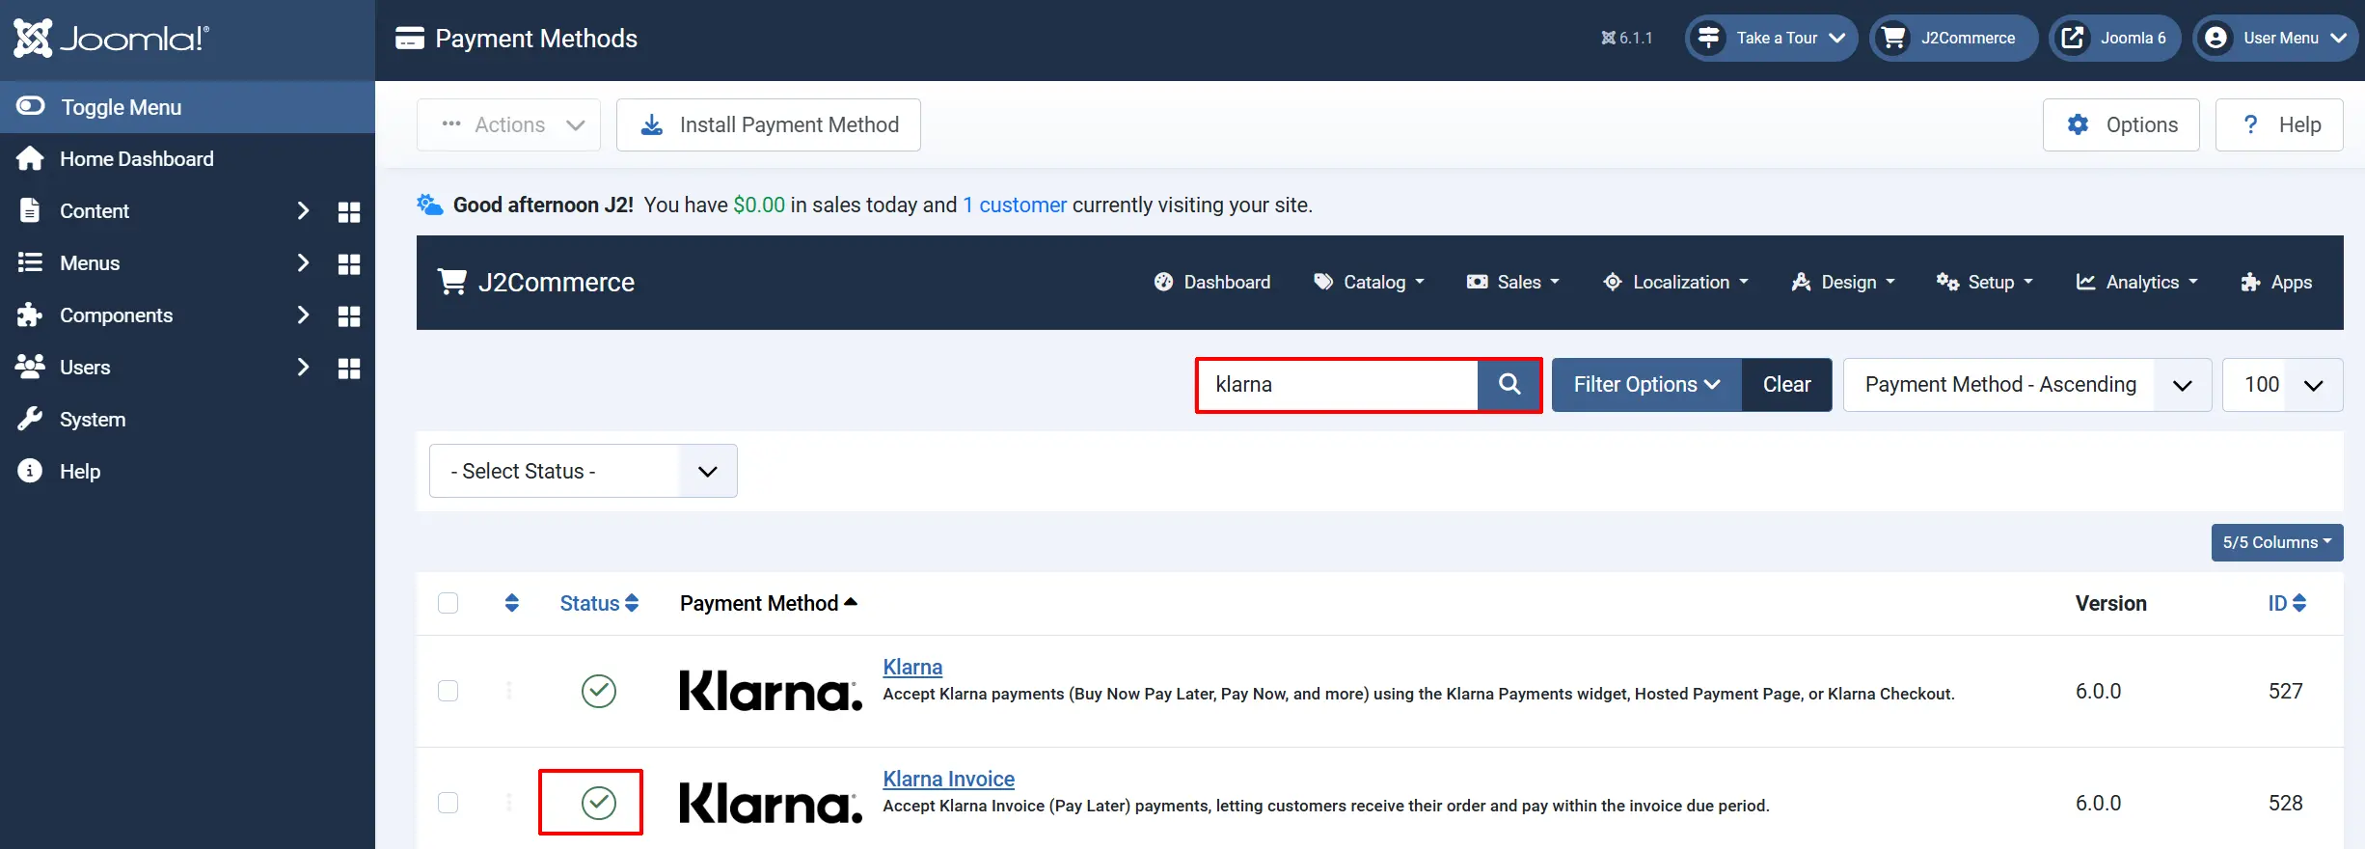The width and height of the screenshot is (2365, 849).
Task: Click the Joomla version 6.1.1 indicator
Action: coord(1627,39)
